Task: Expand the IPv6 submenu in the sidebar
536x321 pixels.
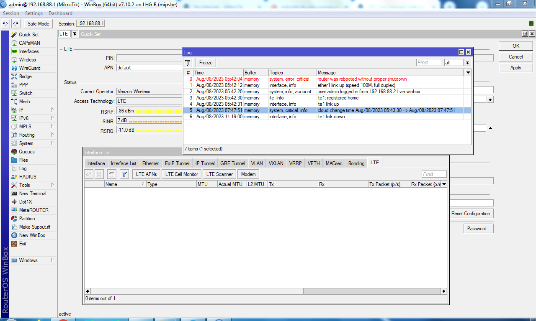Action: click(53, 118)
